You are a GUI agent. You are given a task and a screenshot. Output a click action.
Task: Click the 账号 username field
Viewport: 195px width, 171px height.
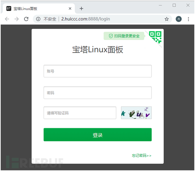pyautogui.click(x=97, y=71)
